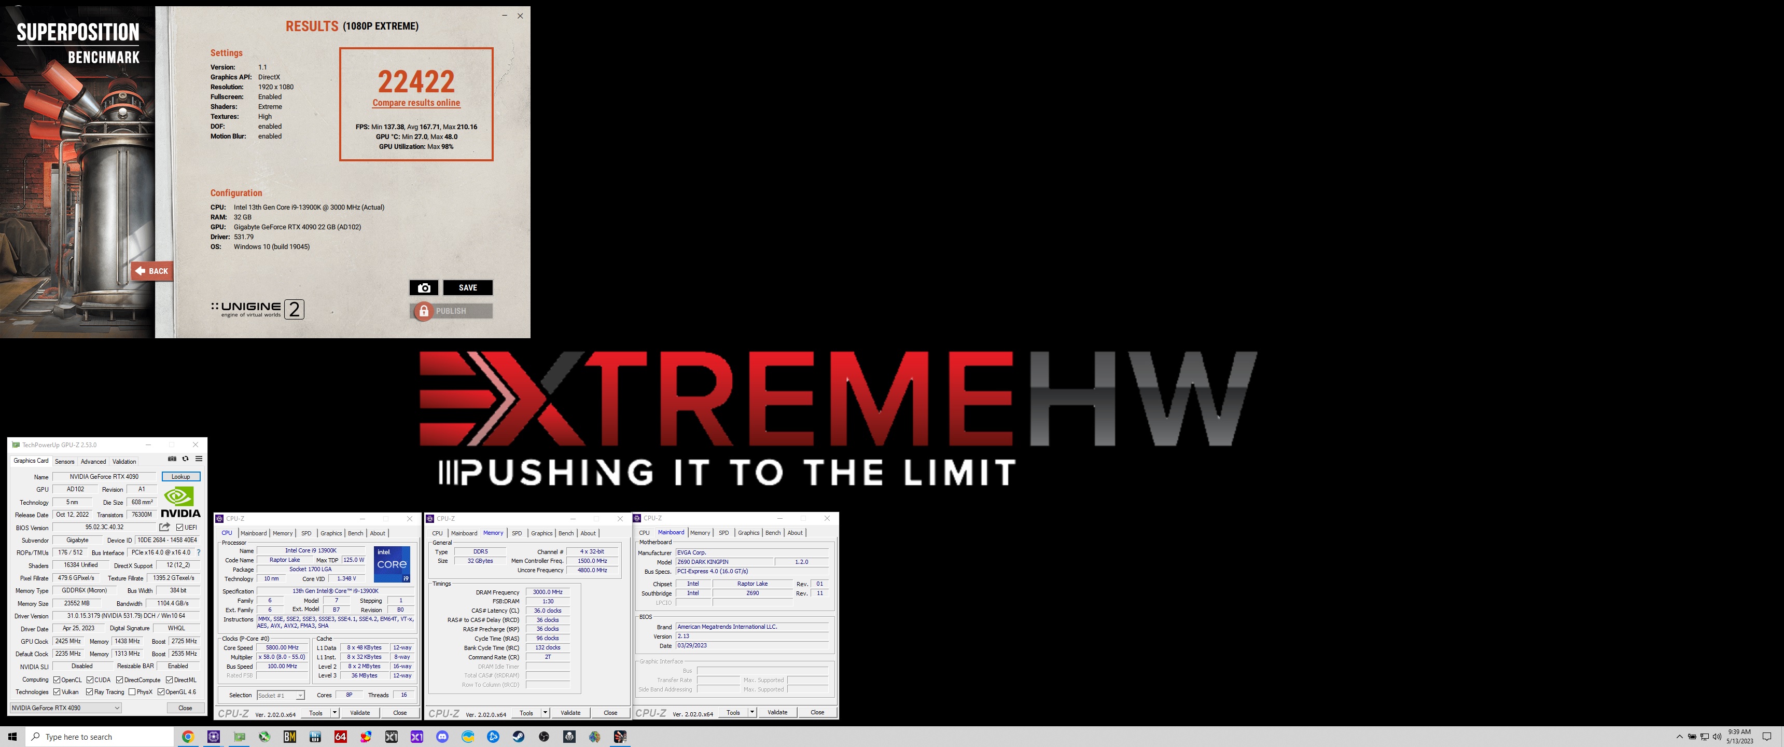Image resolution: width=1784 pixels, height=747 pixels.
Task: Open GPU-Z hamburger menu
Action: [x=199, y=459]
